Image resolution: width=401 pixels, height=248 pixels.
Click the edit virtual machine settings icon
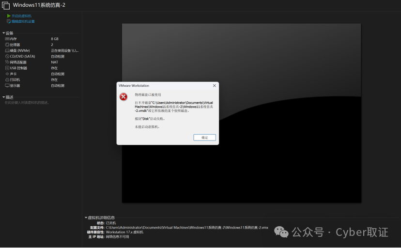pyautogui.click(x=9, y=21)
